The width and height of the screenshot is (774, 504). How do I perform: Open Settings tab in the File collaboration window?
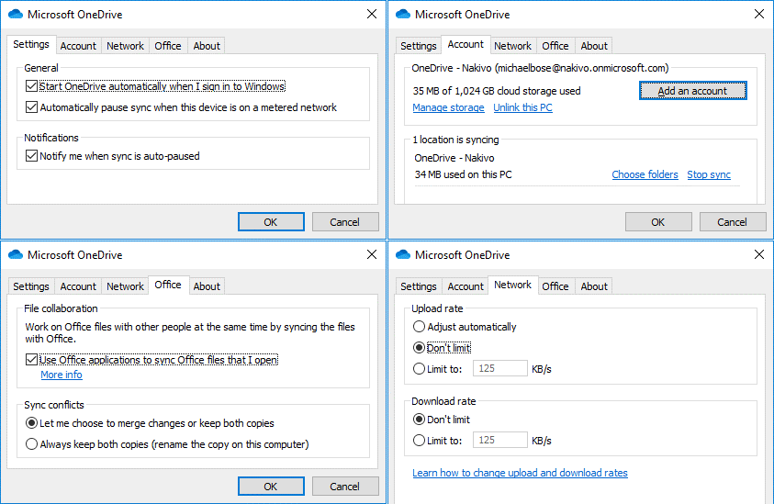(31, 286)
